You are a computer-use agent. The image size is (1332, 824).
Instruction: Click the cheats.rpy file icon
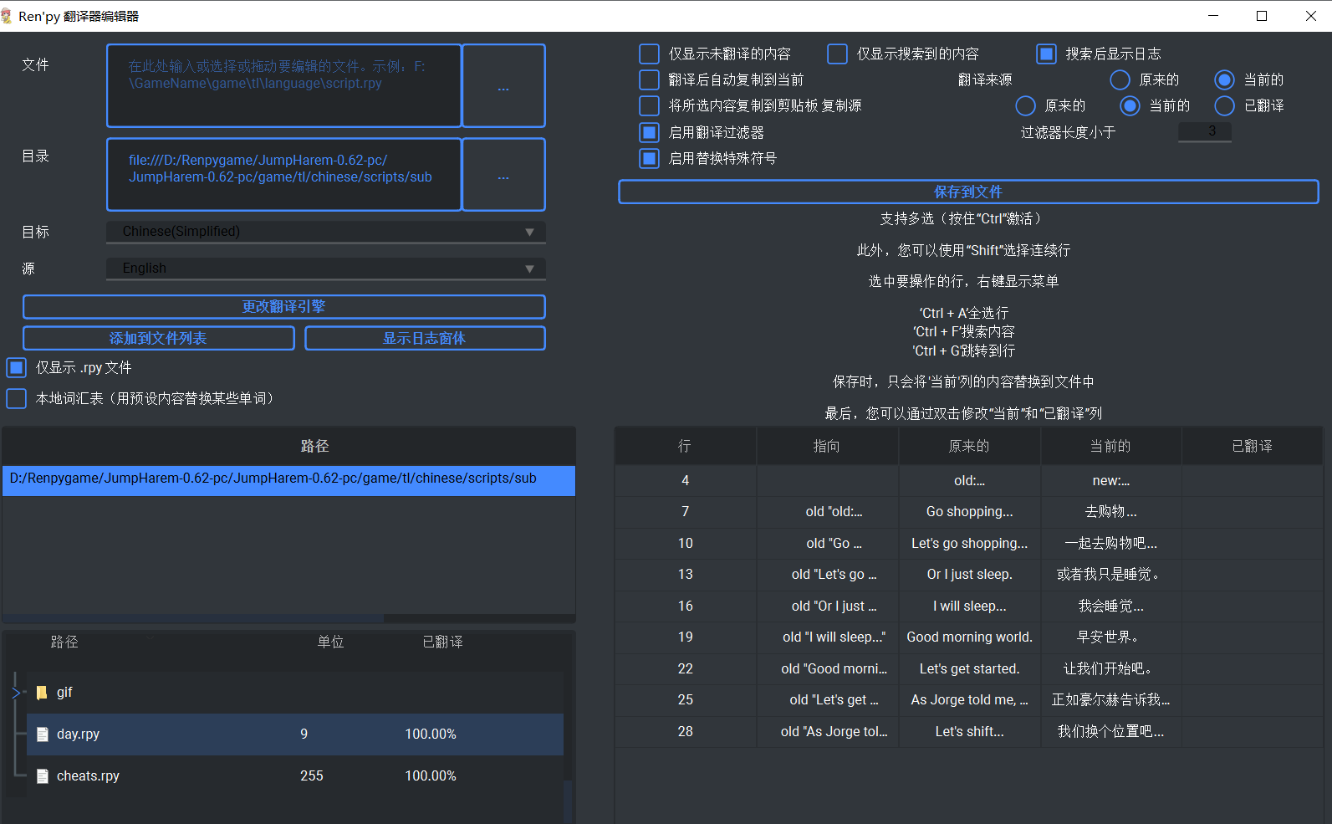click(x=43, y=776)
